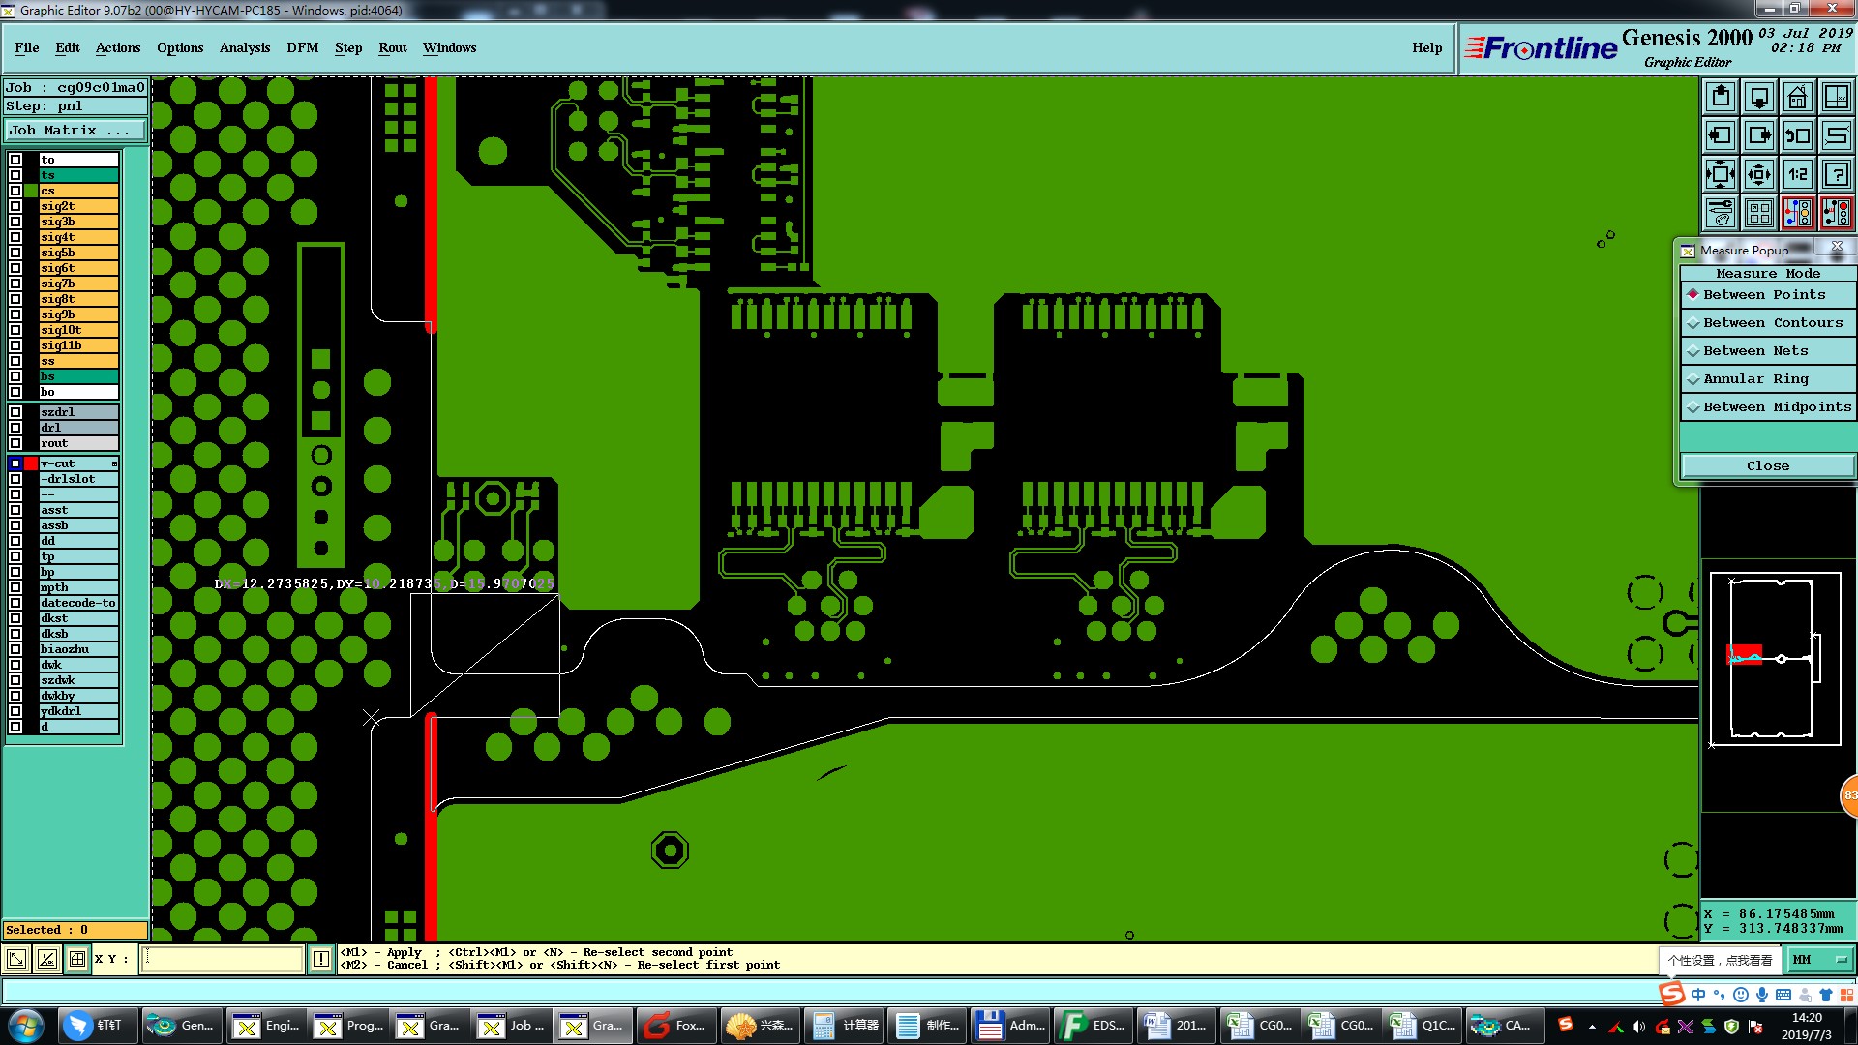Open the Analysis menu
This screenshot has width=1858, height=1045.
(244, 47)
